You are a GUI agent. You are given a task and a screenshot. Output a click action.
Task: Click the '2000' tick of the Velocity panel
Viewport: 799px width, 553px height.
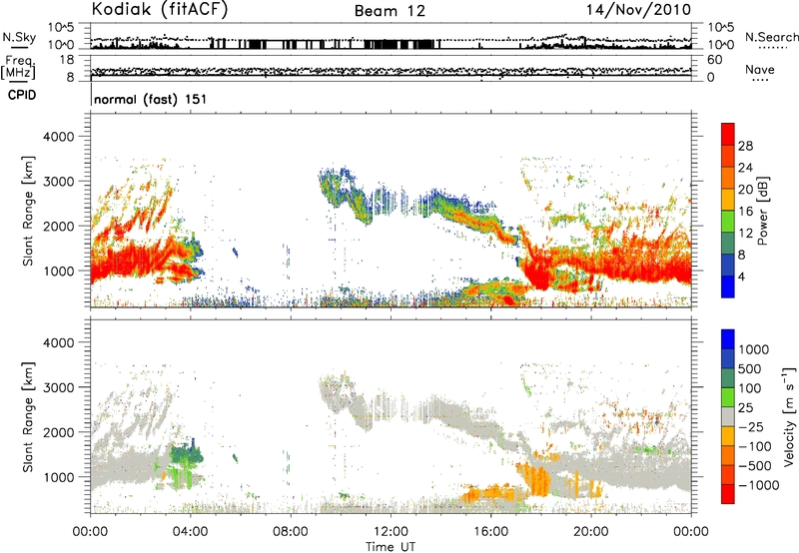[58, 432]
